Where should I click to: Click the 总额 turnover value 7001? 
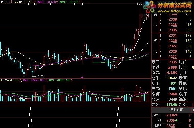point(173,89)
